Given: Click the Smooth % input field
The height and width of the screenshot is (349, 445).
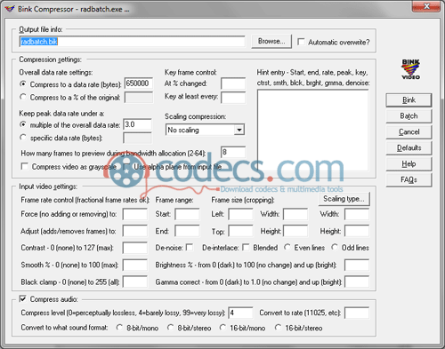Looking at the screenshot, I should tap(135, 265).
